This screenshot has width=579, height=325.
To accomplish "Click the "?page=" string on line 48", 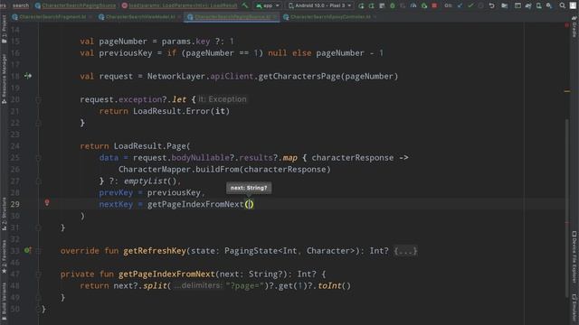I will click(244, 285).
